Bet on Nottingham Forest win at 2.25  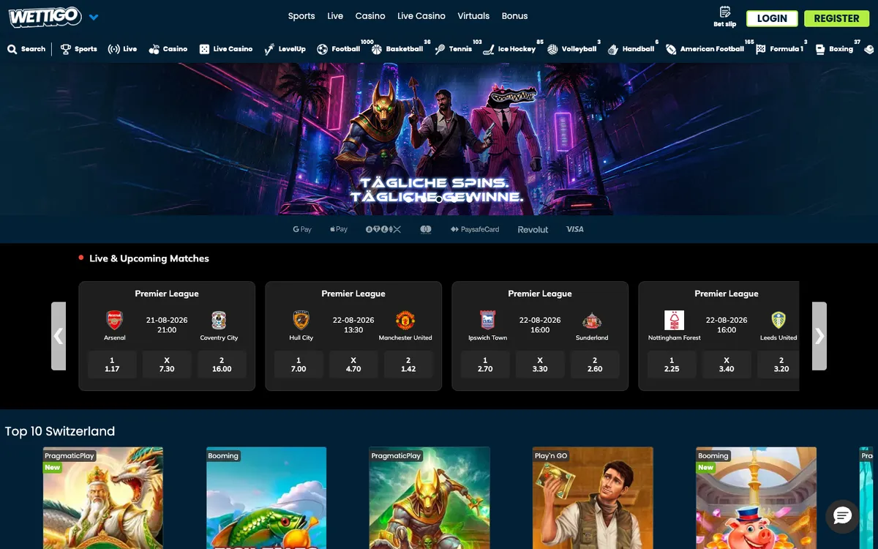672,365
